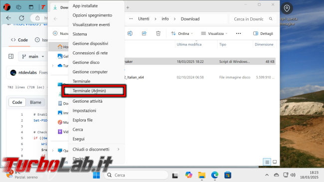Open App installate menu entry

tap(85, 6)
